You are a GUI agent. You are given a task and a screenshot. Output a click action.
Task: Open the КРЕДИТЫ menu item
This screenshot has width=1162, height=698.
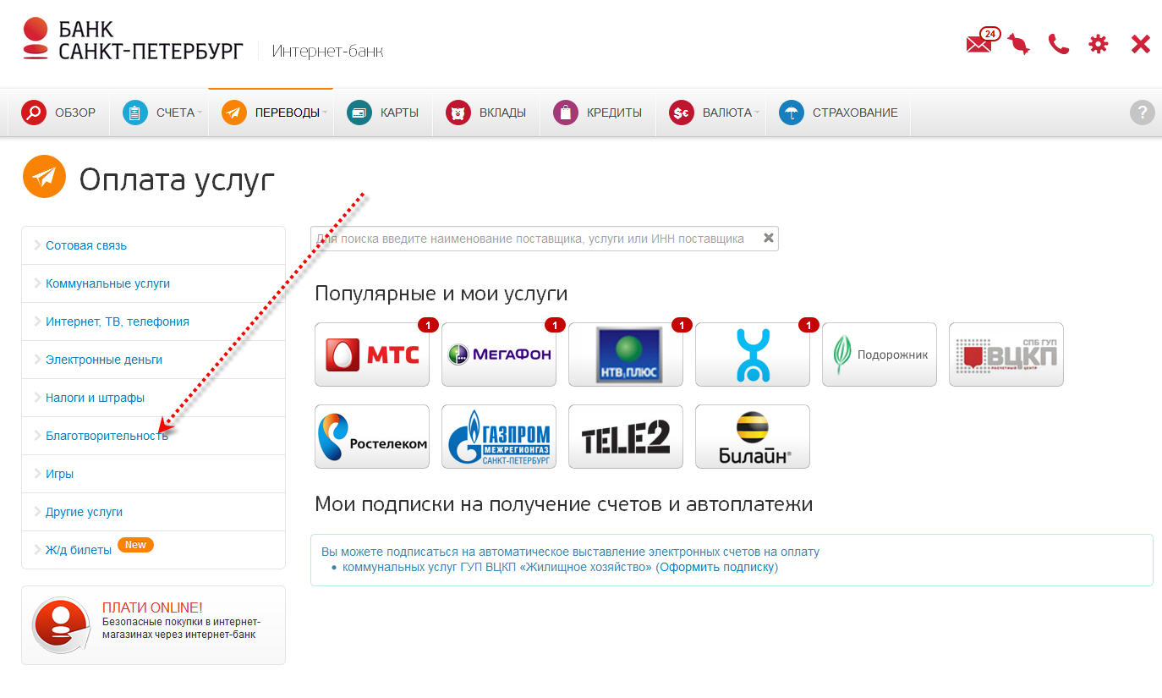click(x=614, y=113)
